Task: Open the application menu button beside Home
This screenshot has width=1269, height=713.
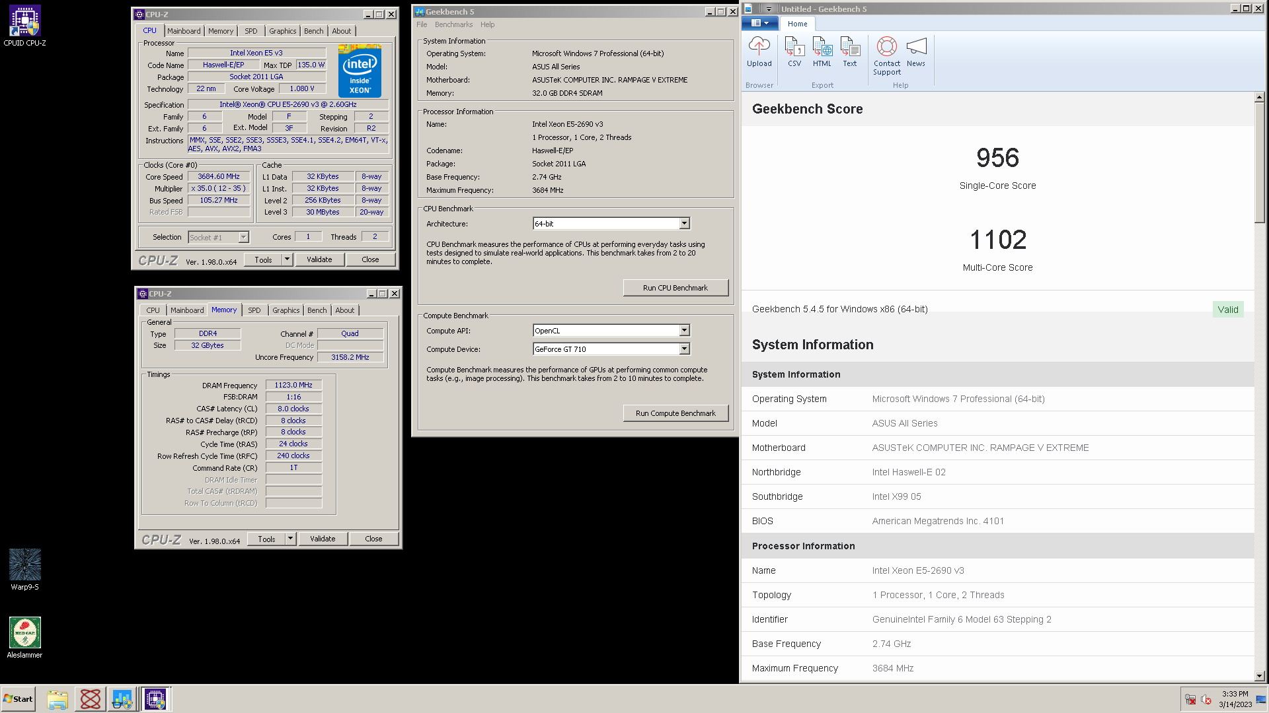Action: pyautogui.click(x=760, y=23)
